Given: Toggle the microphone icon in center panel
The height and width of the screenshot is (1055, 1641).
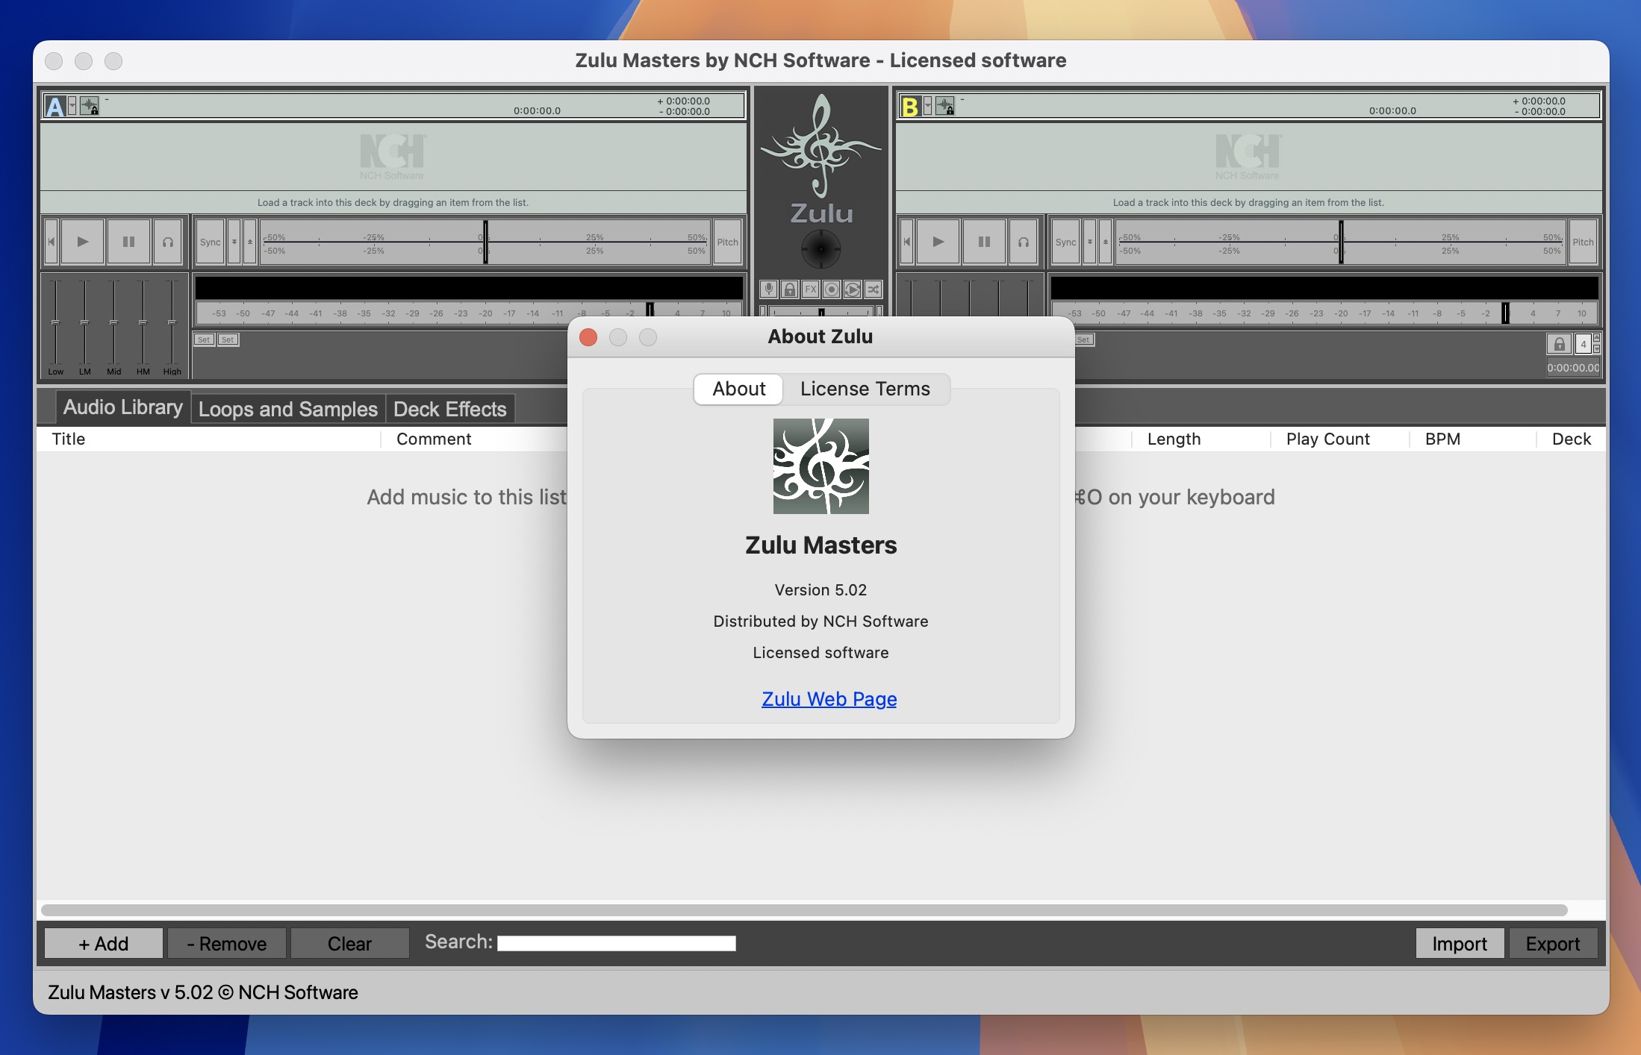Looking at the screenshot, I should pos(768,289).
